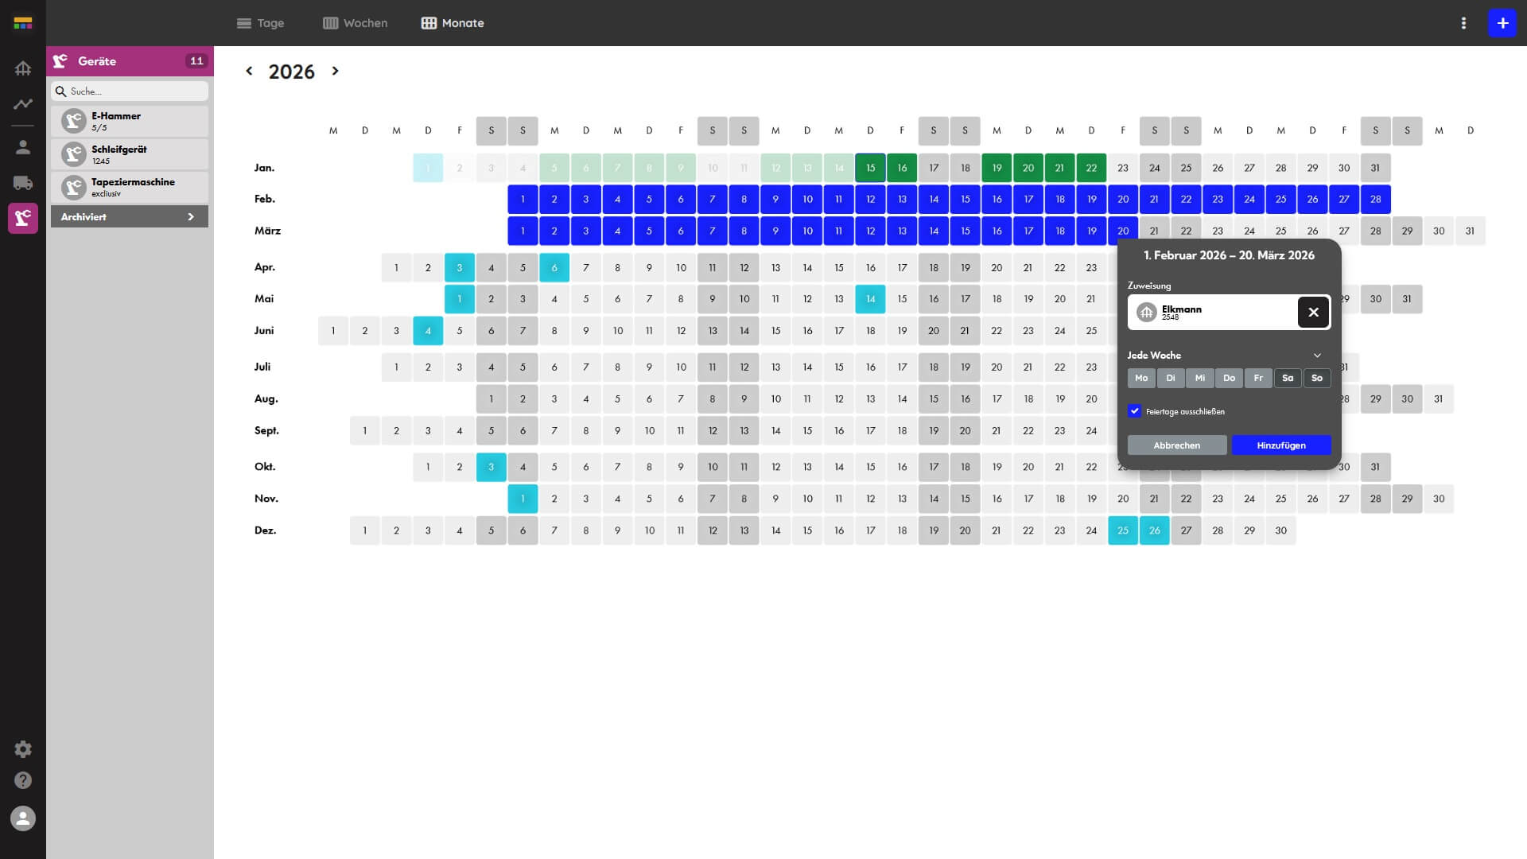
Task: Click the construction sites scaffold icon
Action: (x=23, y=68)
